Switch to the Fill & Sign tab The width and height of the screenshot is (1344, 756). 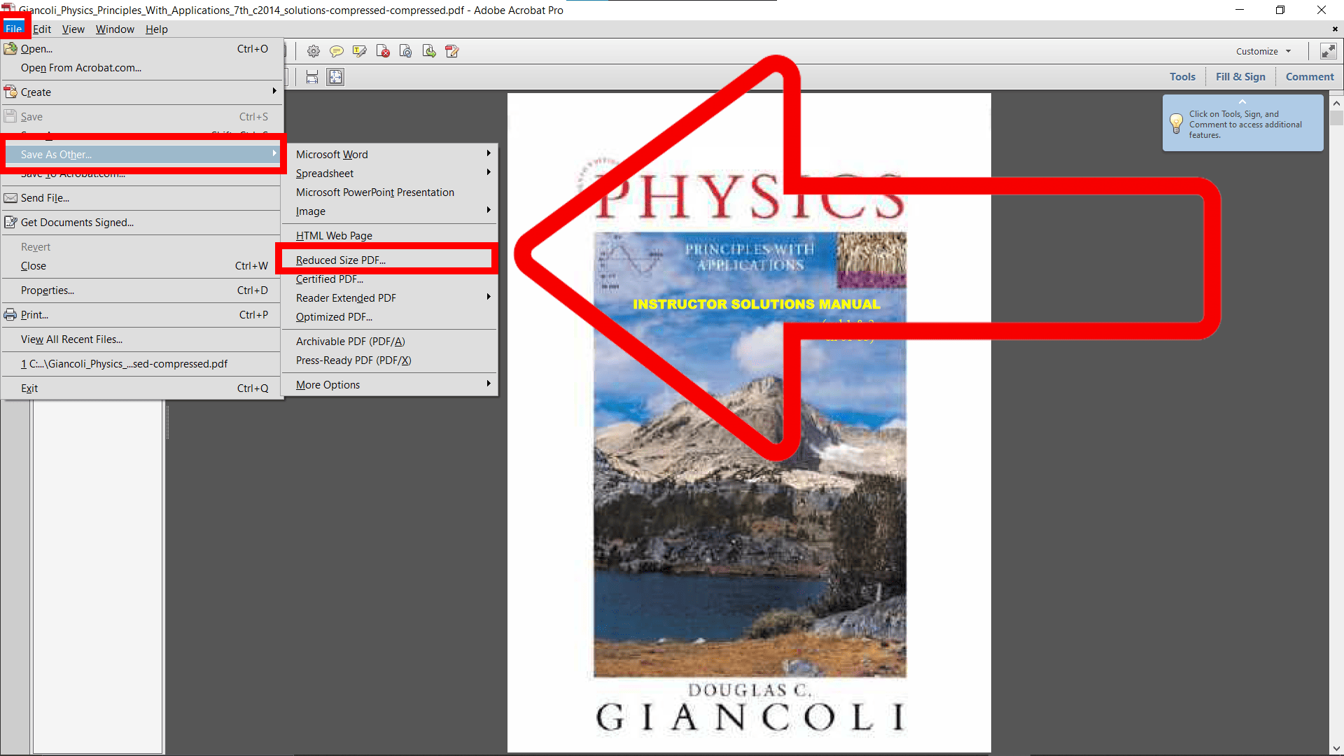(x=1240, y=76)
